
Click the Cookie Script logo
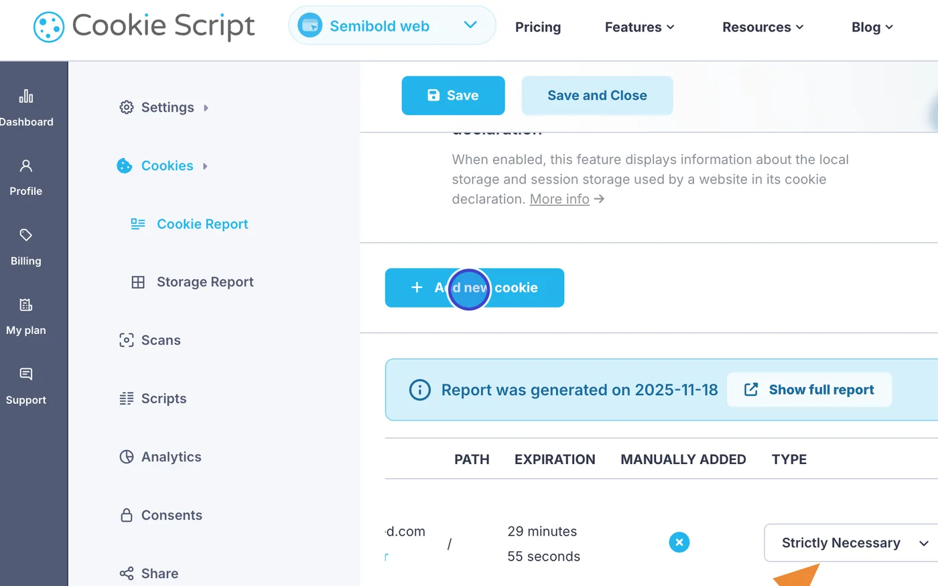(144, 27)
